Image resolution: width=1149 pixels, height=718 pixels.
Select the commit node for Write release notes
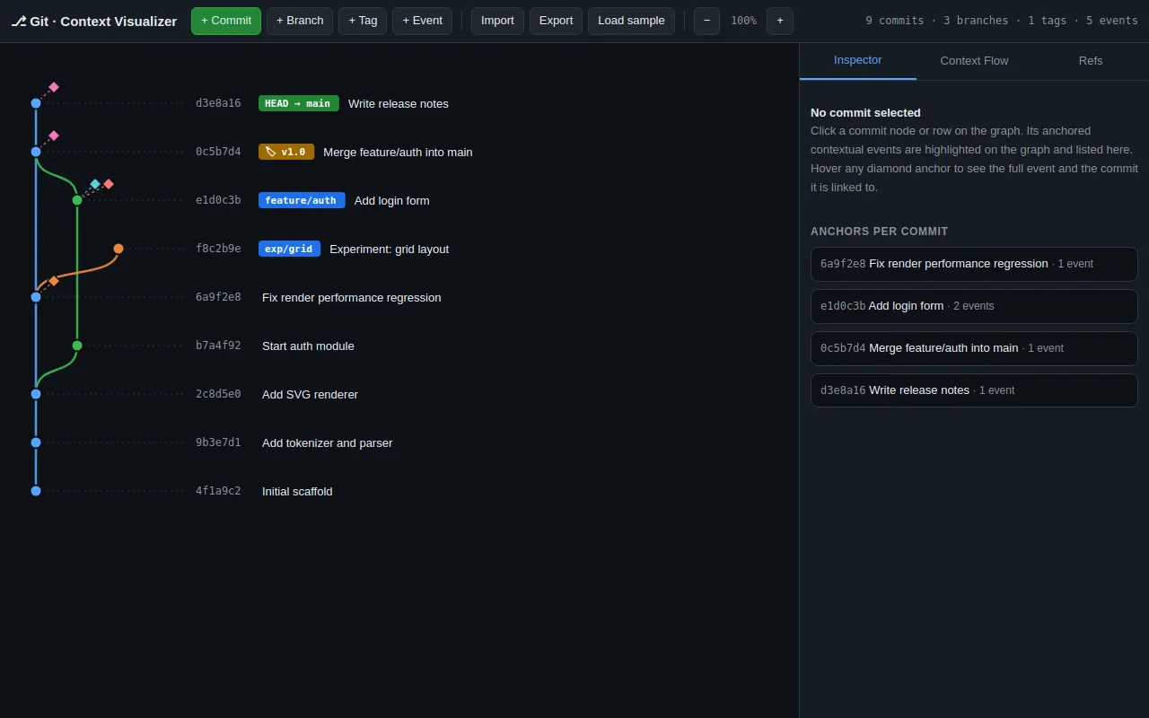click(36, 103)
